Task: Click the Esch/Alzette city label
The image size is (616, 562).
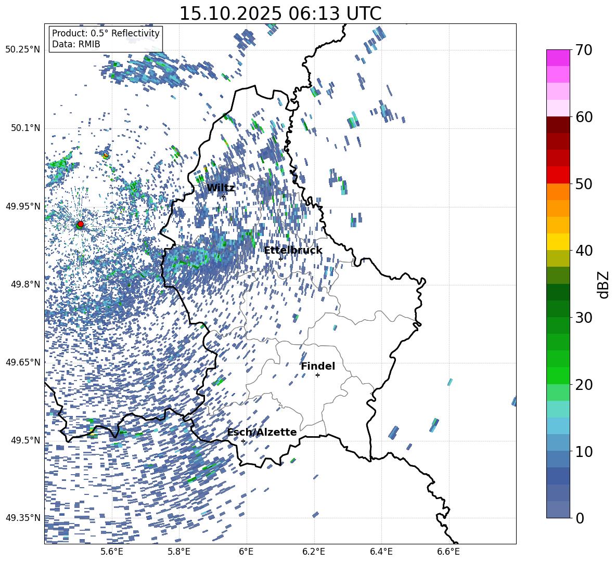Action: coord(262,432)
